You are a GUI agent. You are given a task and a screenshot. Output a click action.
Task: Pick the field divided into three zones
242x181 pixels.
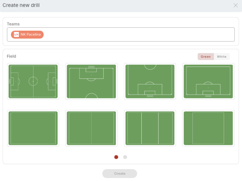150,128
